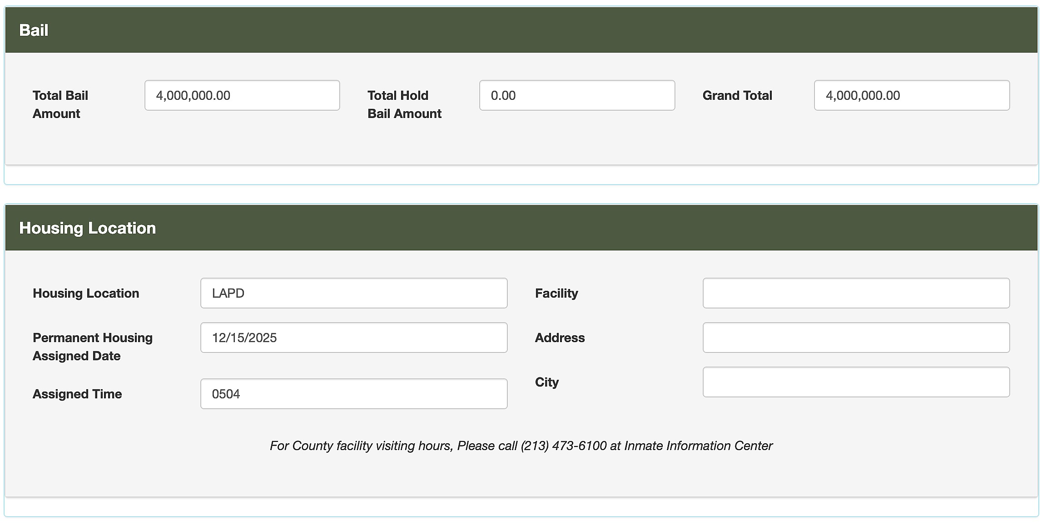This screenshot has width=1042, height=529.
Task: Click the County facility visiting hours notice
Action: click(521, 446)
